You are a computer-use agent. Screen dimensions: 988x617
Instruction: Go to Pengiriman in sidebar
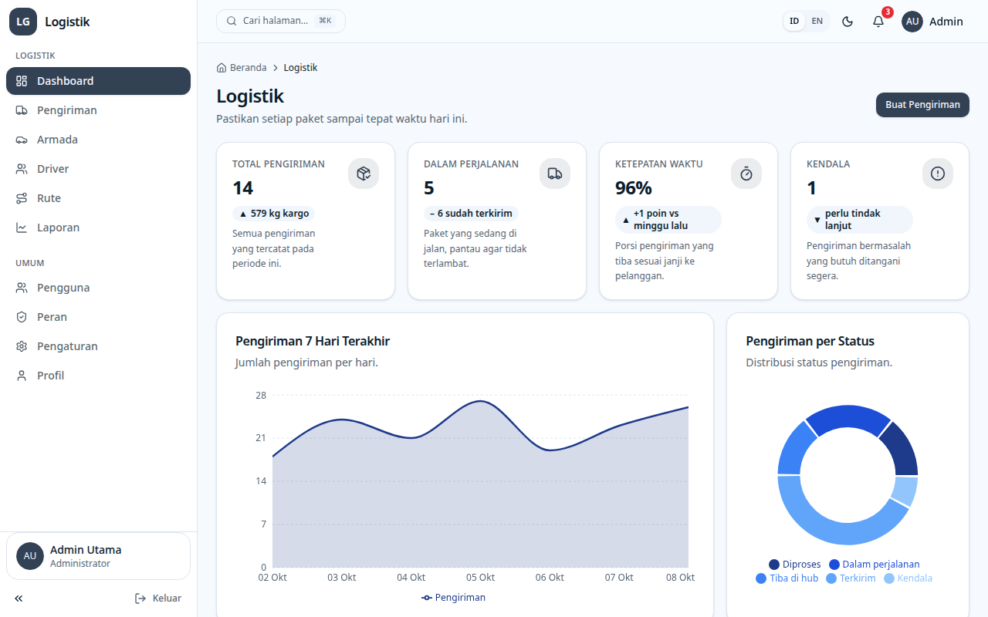coord(98,110)
